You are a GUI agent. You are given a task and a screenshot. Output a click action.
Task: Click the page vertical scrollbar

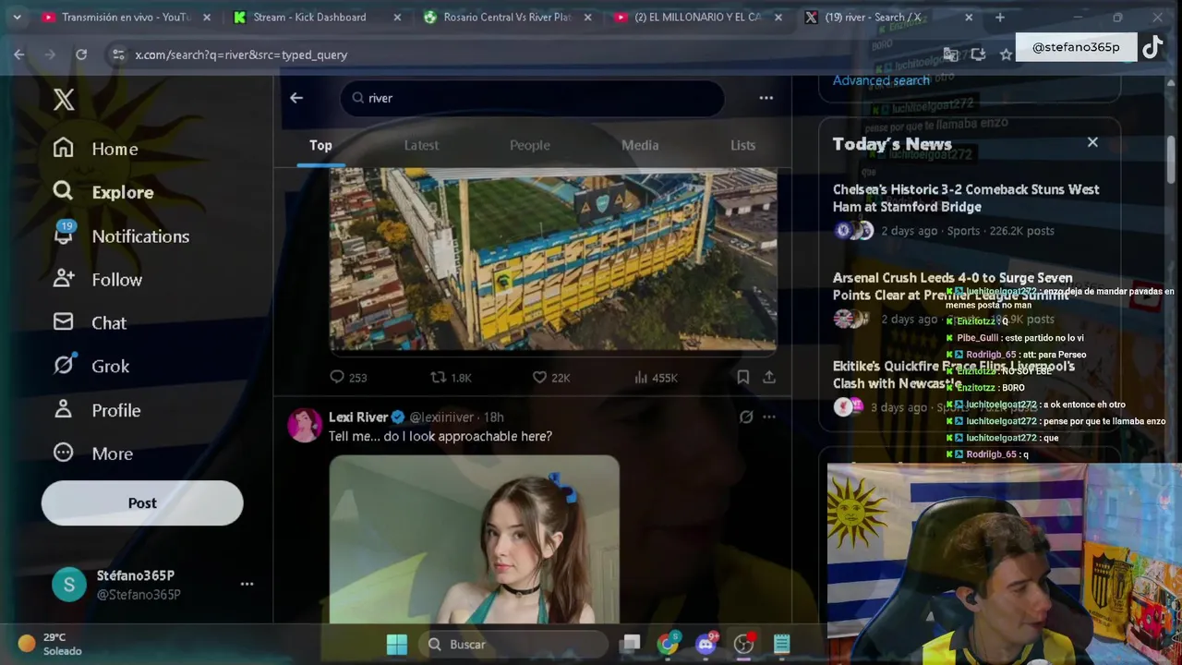1171,159
